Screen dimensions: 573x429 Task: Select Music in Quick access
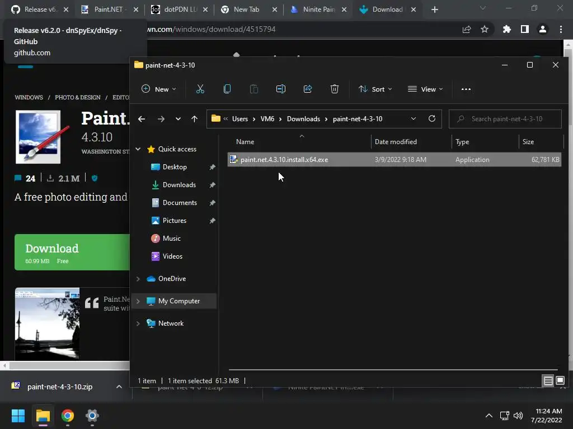[171, 238]
